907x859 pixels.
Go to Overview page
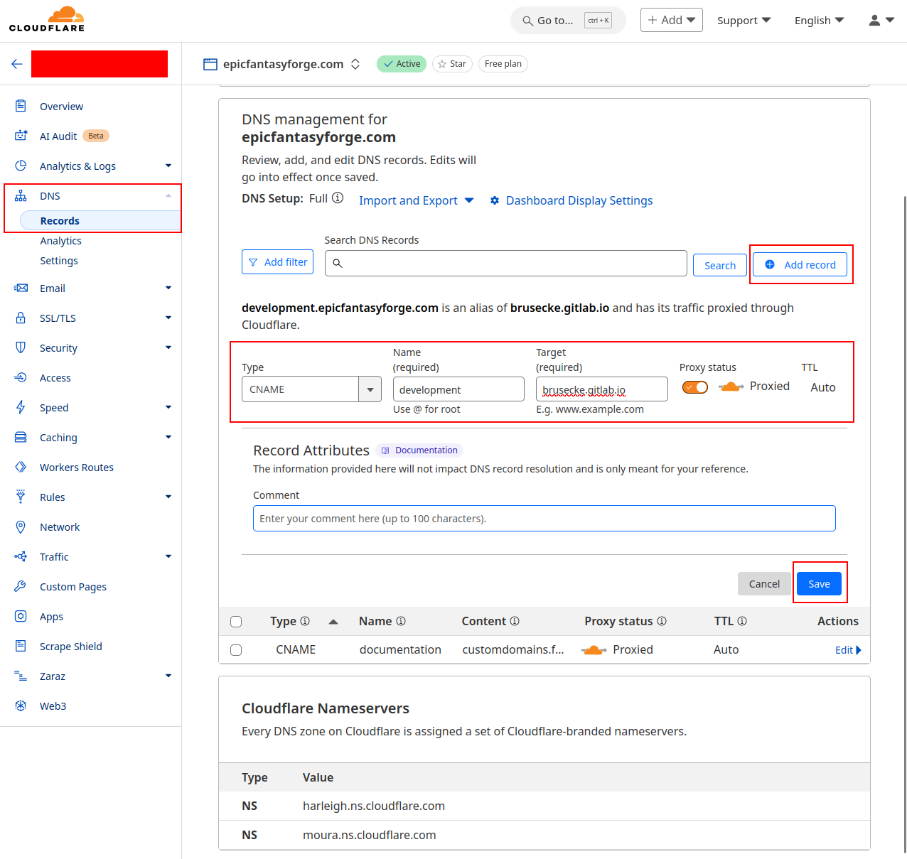pyautogui.click(x=61, y=107)
